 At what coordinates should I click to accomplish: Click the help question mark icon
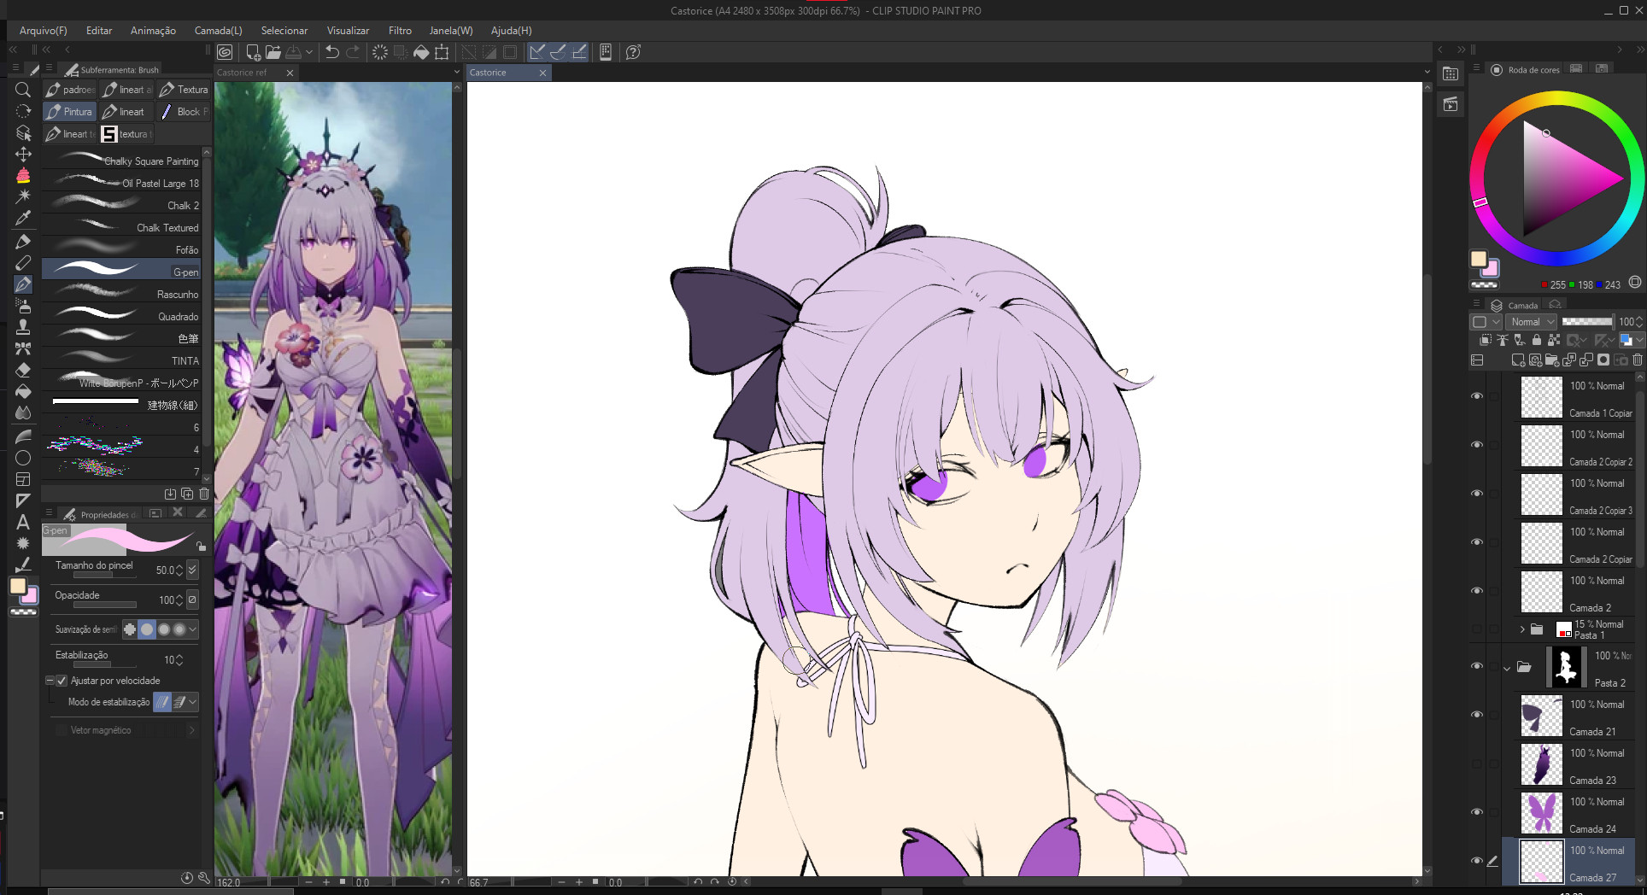coord(633,52)
